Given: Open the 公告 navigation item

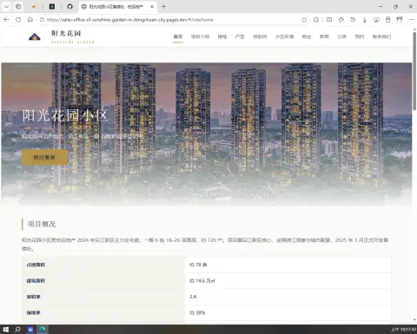Looking at the screenshot, I should (x=342, y=36).
